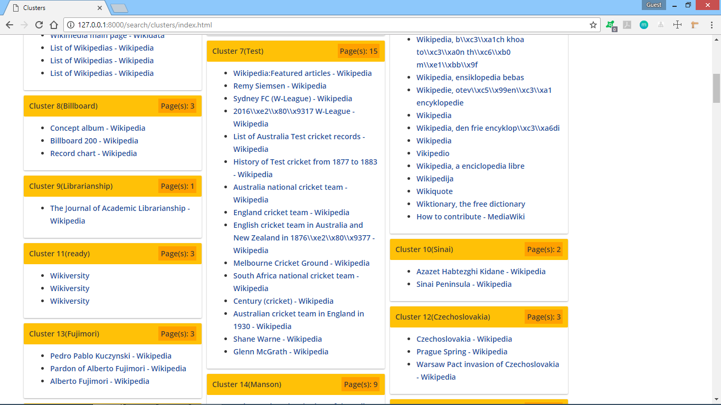Open Sinai Peninsula - Wikipedia link

(464, 284)
